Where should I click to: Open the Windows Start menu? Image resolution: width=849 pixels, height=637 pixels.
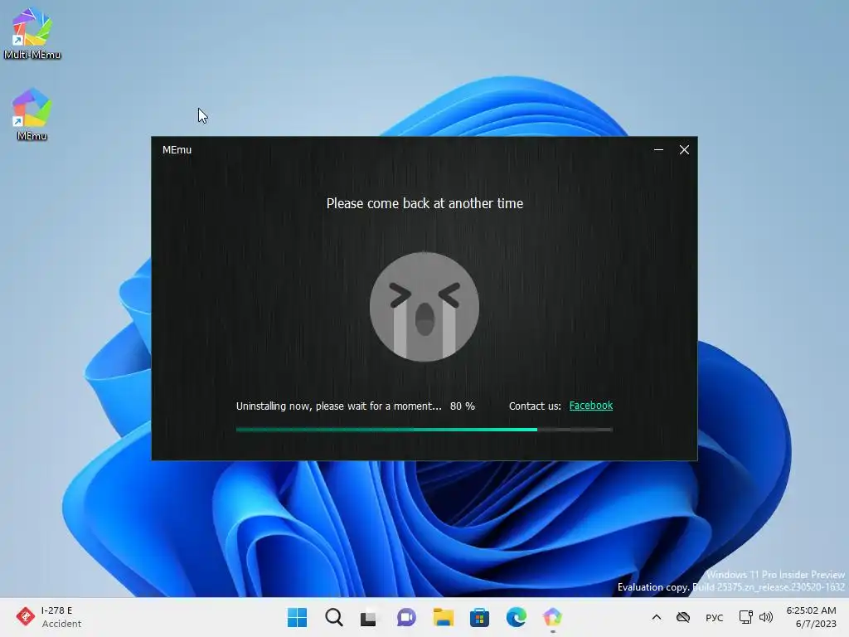(297, 617)
